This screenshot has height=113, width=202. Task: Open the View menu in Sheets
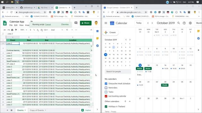click(x=21, y=25)
